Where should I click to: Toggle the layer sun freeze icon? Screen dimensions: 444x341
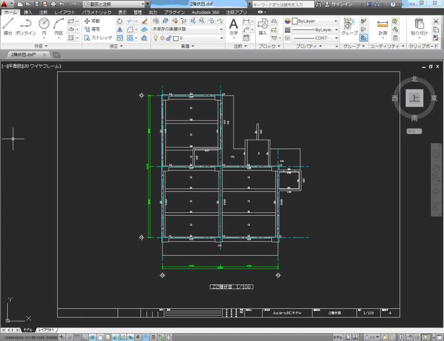162,38
